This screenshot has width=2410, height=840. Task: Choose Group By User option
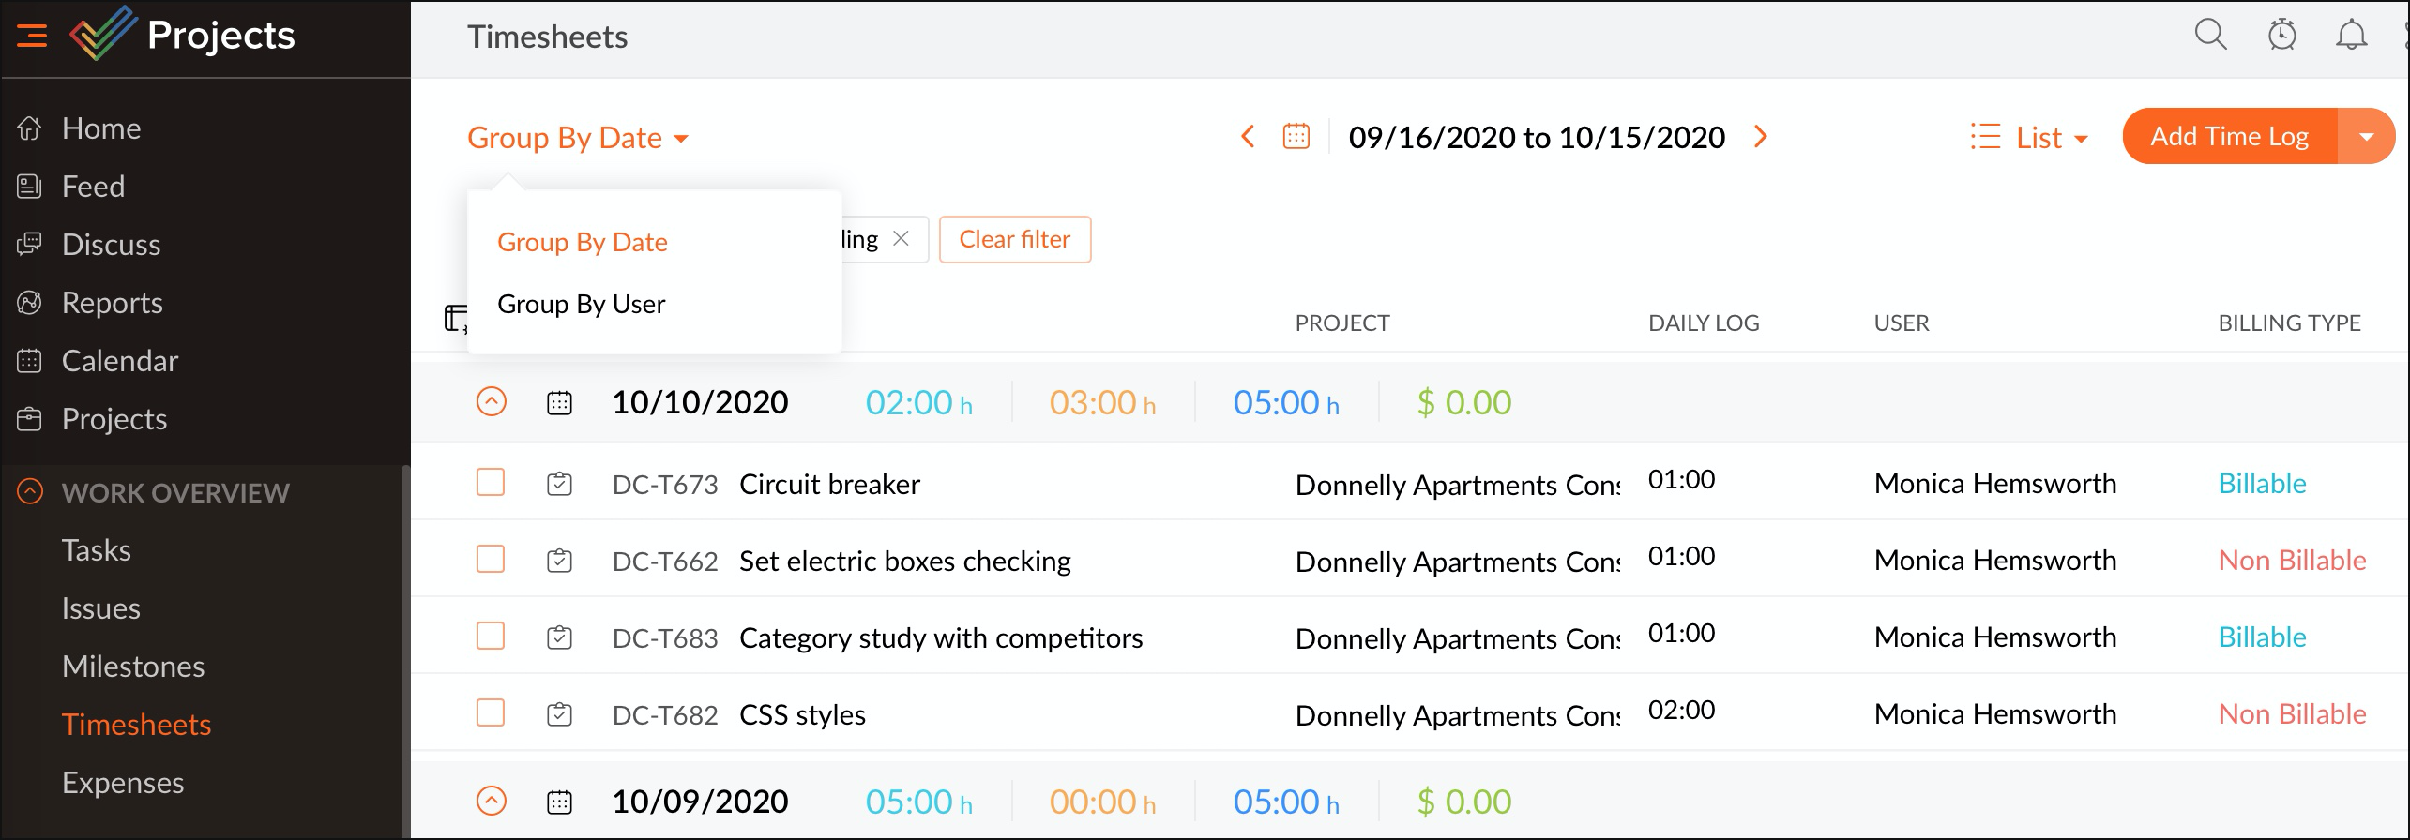tap(581, 304)
